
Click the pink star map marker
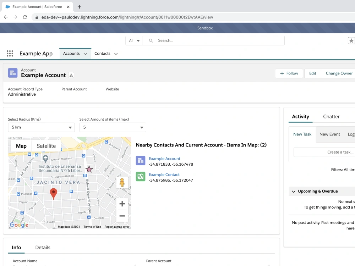89,169
